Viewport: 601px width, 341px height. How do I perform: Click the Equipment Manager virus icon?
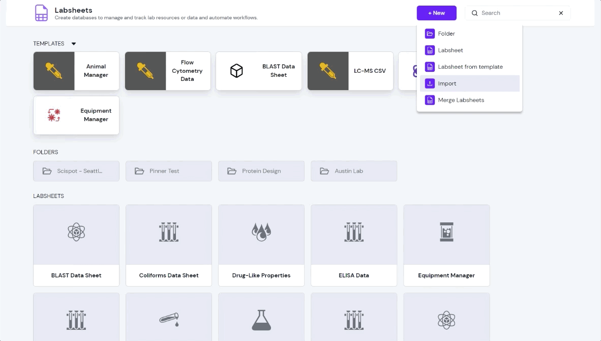click(x=54, y=115)
